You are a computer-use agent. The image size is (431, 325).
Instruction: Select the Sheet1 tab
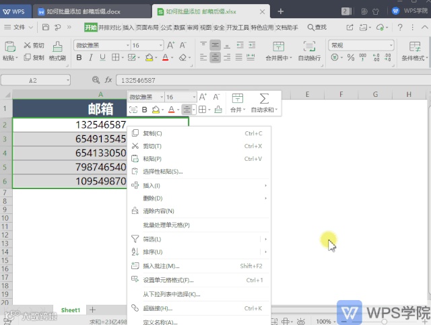70,310
